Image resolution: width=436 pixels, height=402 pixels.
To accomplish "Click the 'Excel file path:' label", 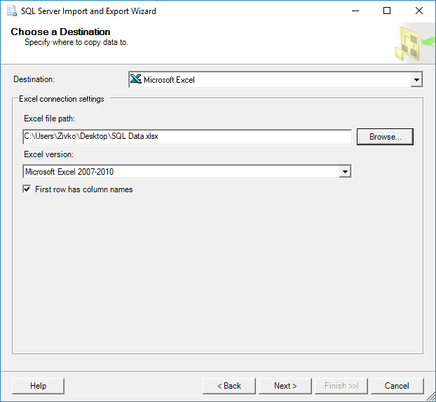I will point(50,119).
